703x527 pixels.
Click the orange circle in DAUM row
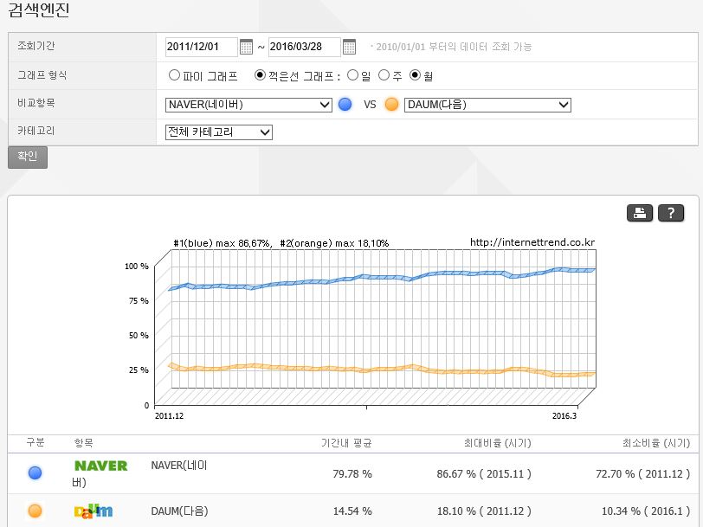[x=35, y=511]
